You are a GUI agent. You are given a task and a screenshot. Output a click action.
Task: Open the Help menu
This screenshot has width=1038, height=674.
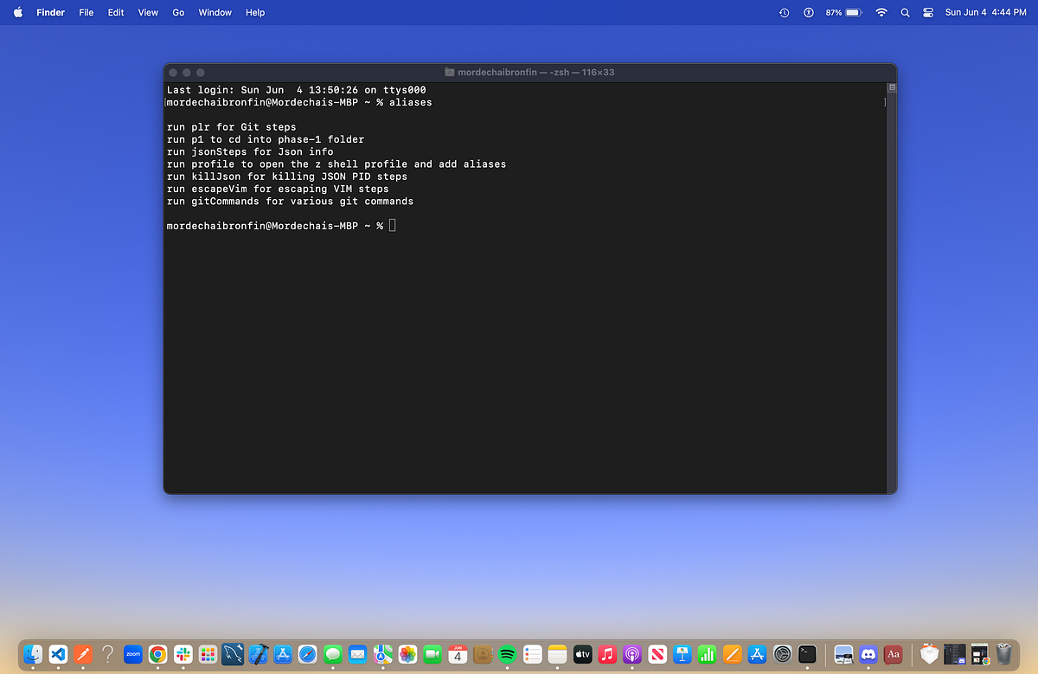click(x=254, y=12)
